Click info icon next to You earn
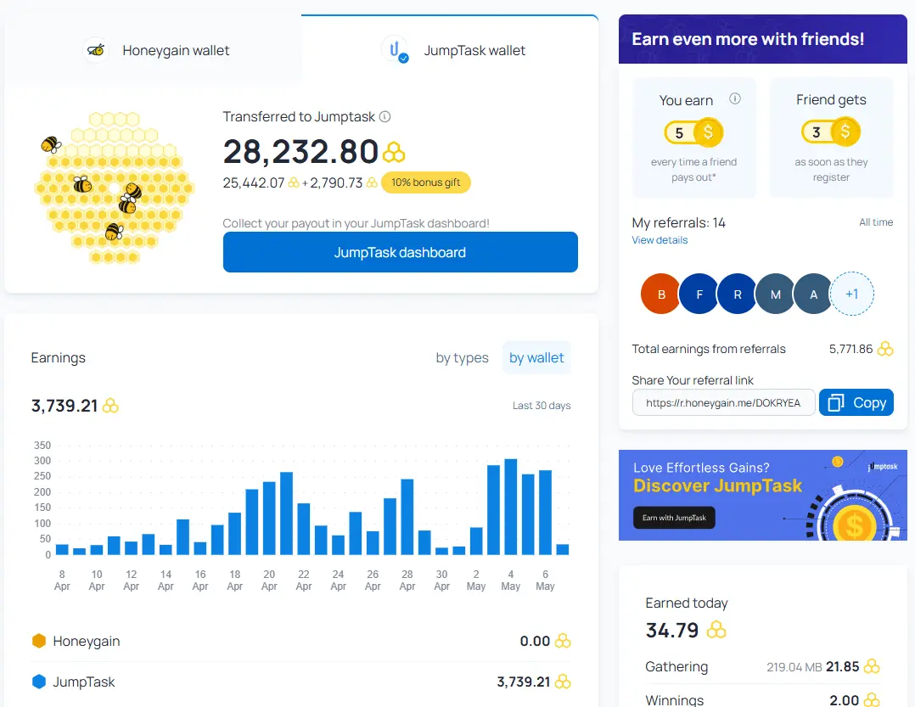Screen dimensions: 915x707 coord(735,98)
